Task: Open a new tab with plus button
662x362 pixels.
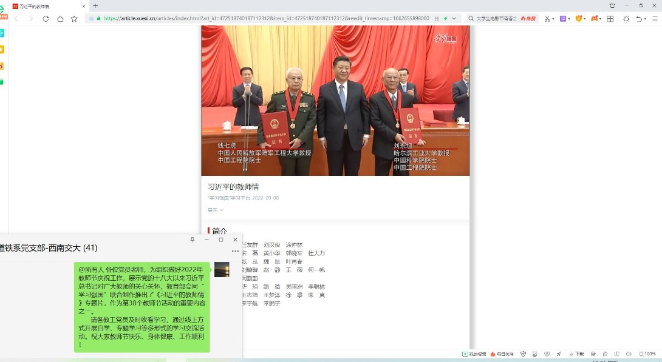Action: coord(95,5)
